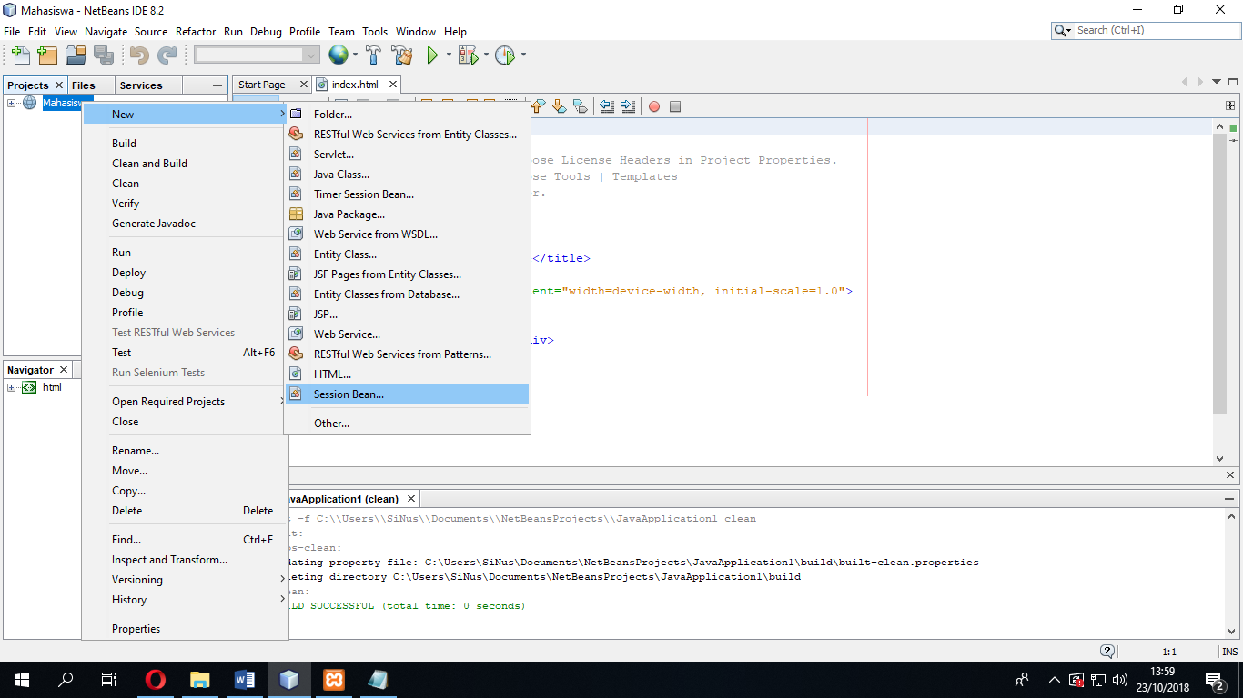Expand the html node in the Navigator
Image resolution: width=1243 pixels, height=698 pixels.
coord(11,386)
